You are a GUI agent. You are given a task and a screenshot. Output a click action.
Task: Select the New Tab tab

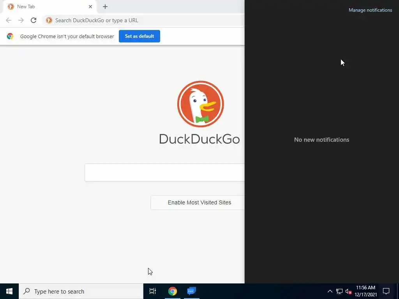(x=49, y=7)
